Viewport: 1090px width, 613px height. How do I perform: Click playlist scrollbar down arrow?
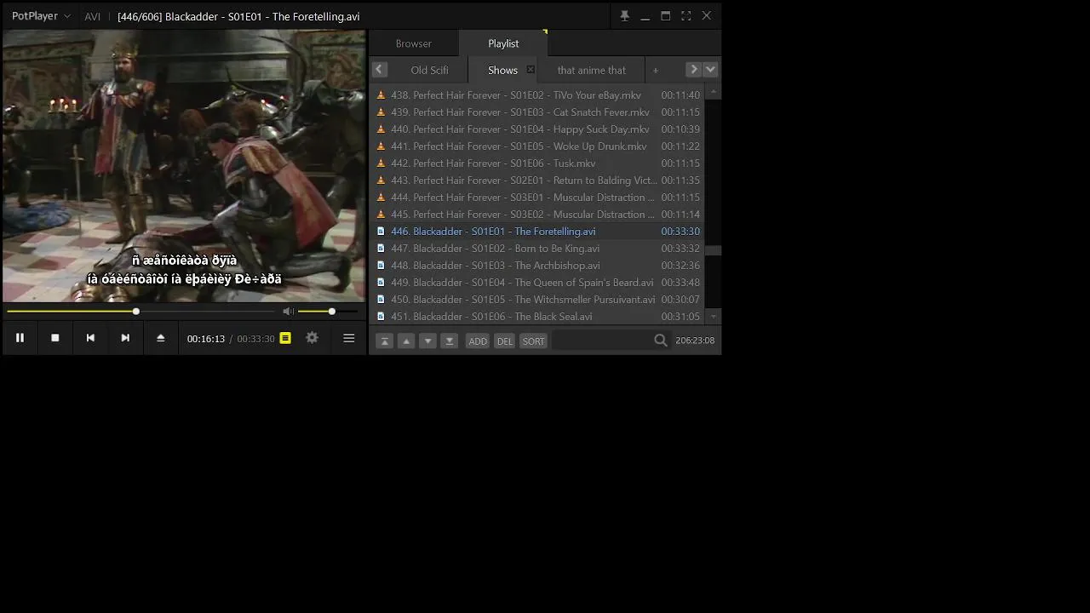[713, 317]
